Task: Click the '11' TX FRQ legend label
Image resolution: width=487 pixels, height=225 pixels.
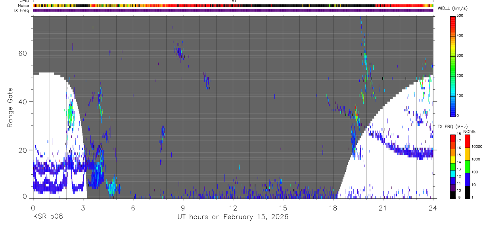Action: click(x=459, y=183)
